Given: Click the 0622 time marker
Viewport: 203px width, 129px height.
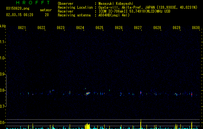Looking at the screenshot, I should (x=41, y=28).
